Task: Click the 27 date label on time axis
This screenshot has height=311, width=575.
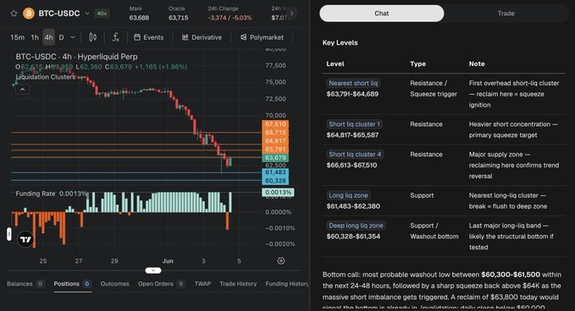Action: click(x=79, y=261)
